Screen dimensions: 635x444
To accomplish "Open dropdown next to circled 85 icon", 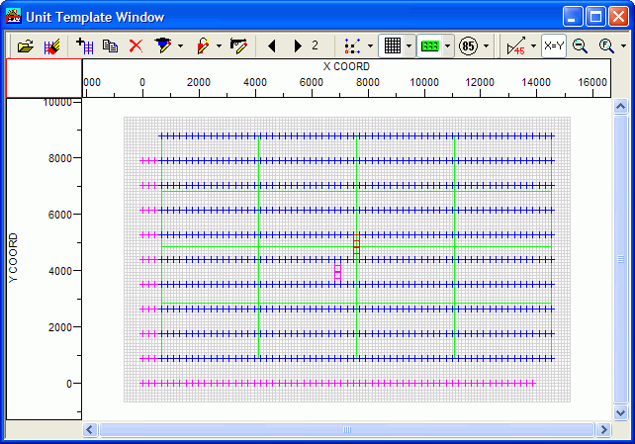I will click(x=486, y=46).
